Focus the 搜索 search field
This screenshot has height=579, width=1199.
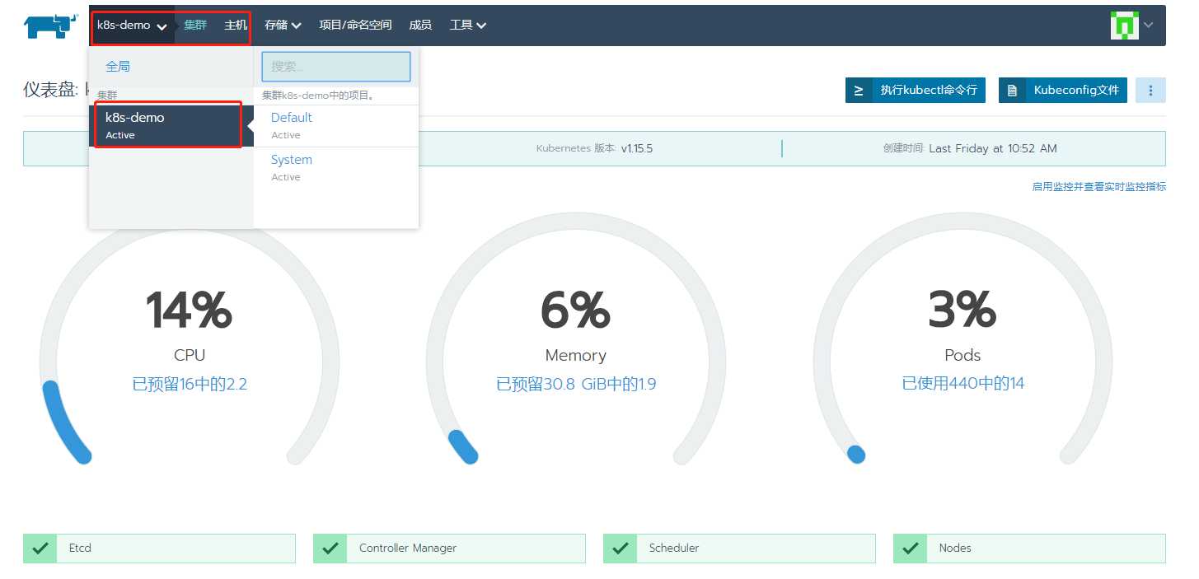click(336, 67)
